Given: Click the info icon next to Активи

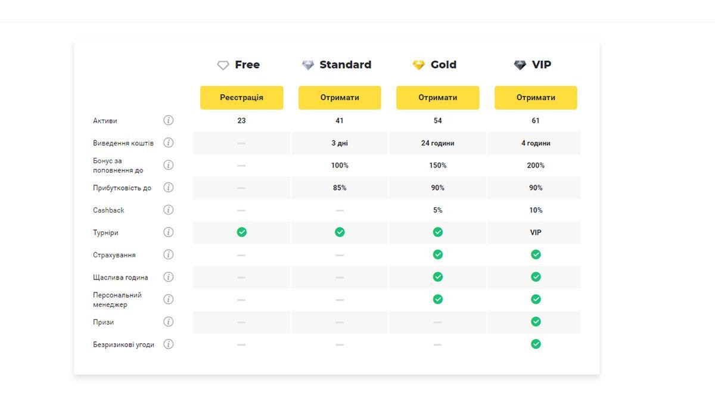Looking at the screenshot, I should coord(168,120).
